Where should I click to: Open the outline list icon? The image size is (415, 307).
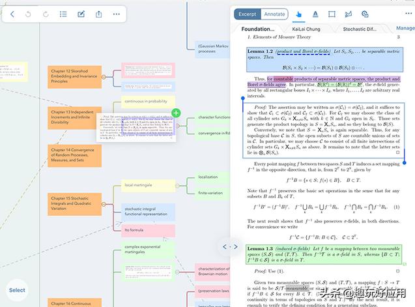click(63, 14)
